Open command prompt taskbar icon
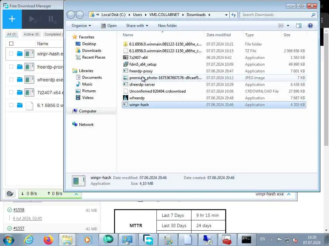This screenshot has width=329, height=246. [x=246, y=240]
